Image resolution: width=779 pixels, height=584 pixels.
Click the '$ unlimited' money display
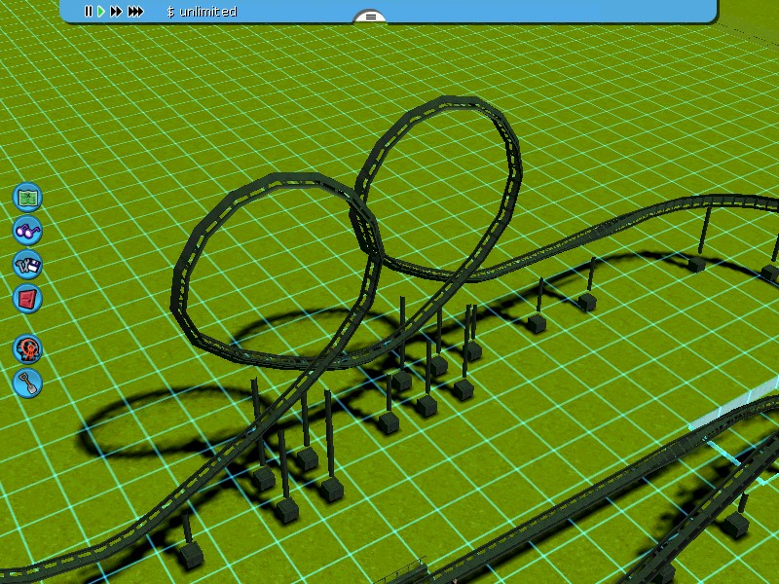click(x=202, y=12)
